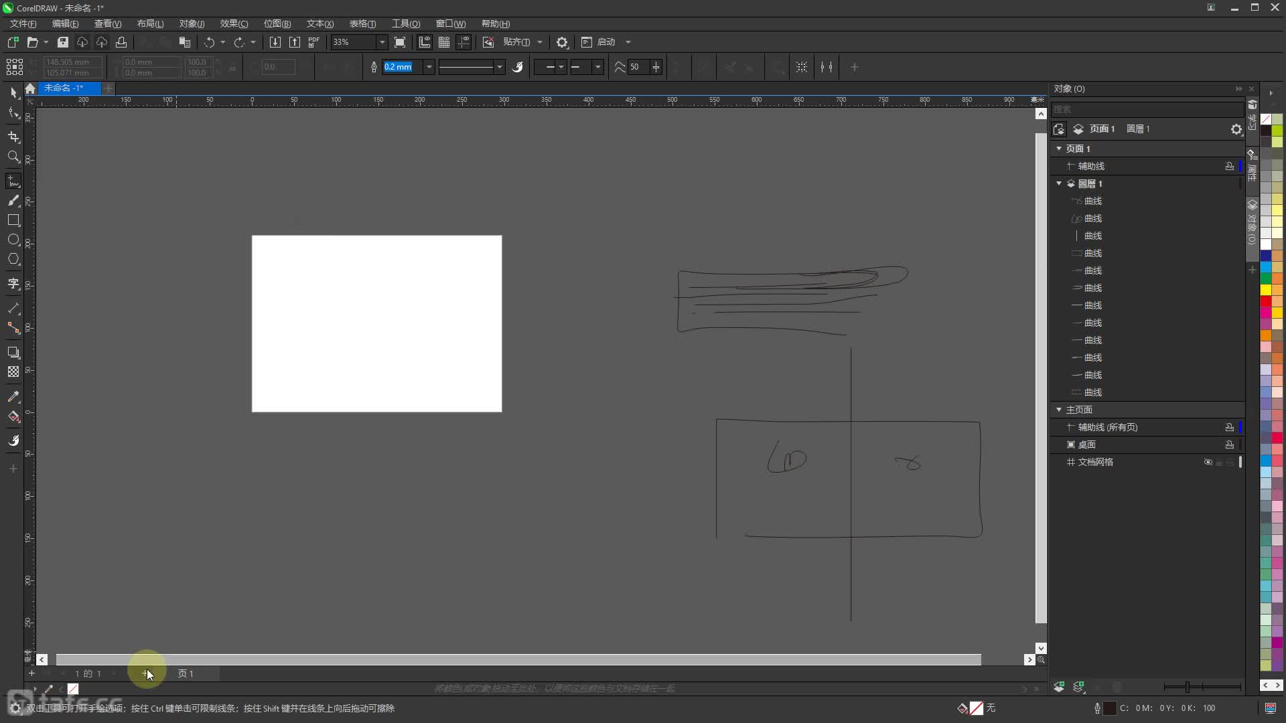Click the 页 1 page tab
Screen dimensions: 1286x723
186,673
